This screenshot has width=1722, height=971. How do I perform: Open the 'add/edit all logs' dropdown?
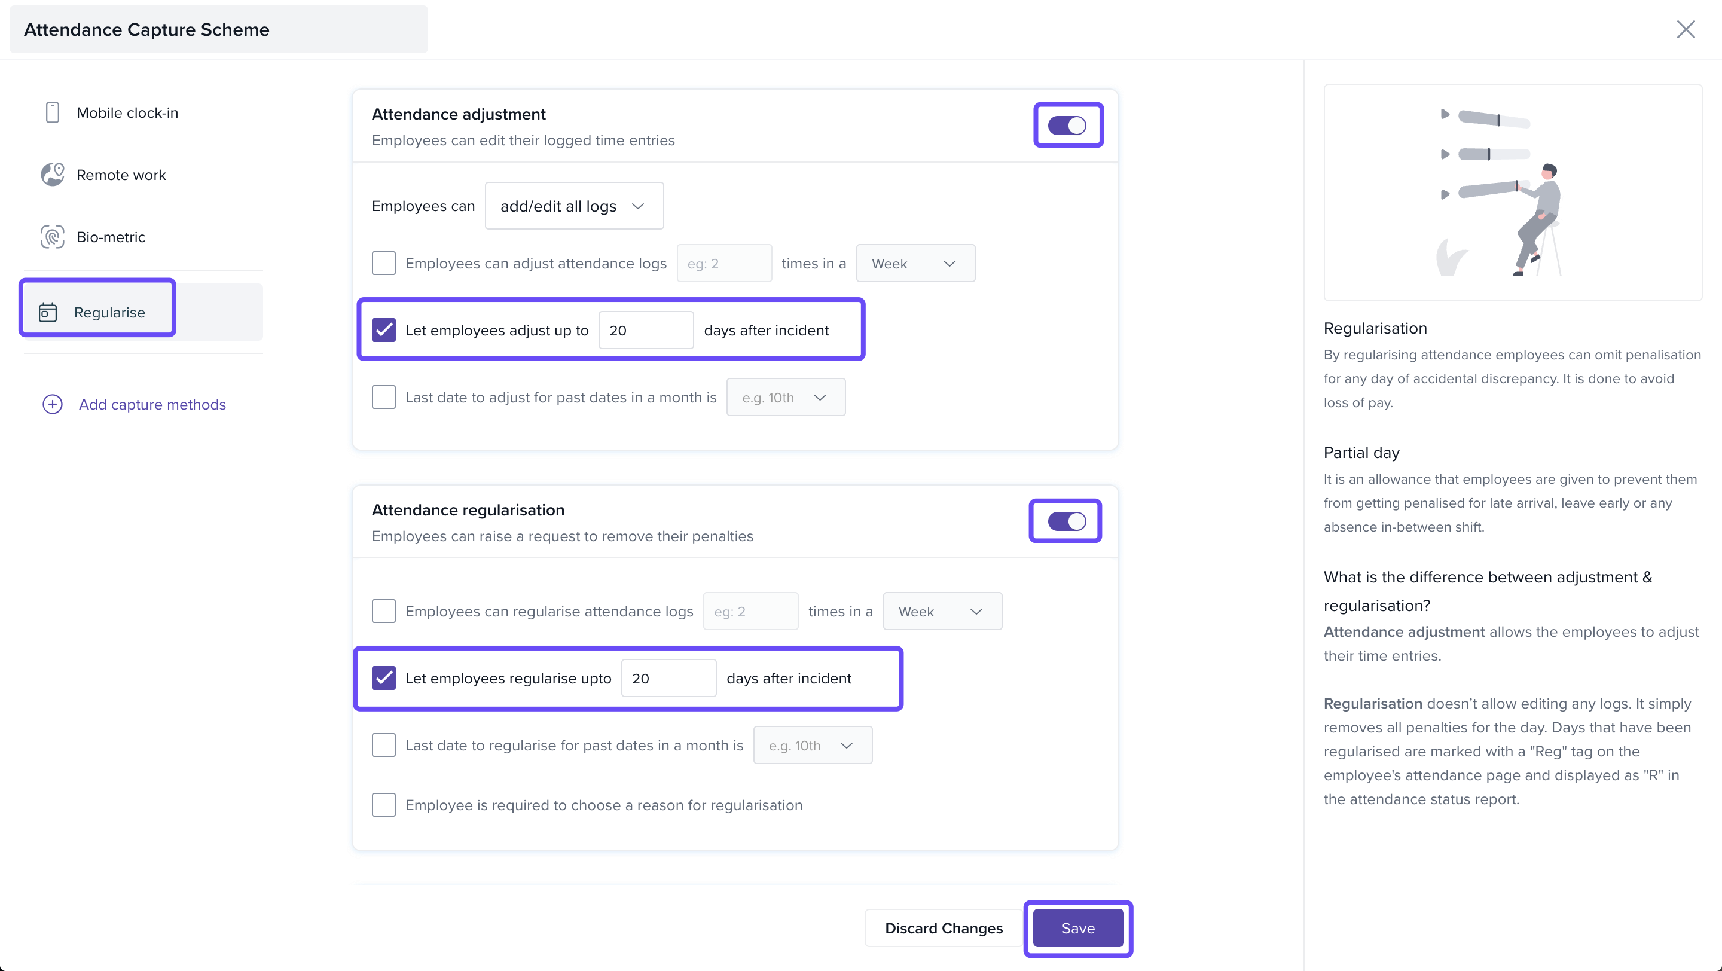pos(573,206)
